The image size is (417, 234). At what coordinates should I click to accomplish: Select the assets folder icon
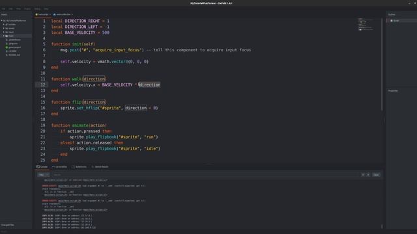(x=7, y=28)
